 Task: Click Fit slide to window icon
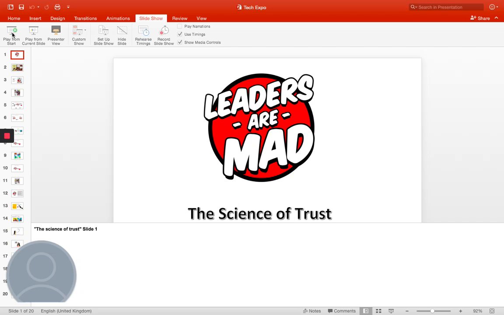[x=492, y=311]
